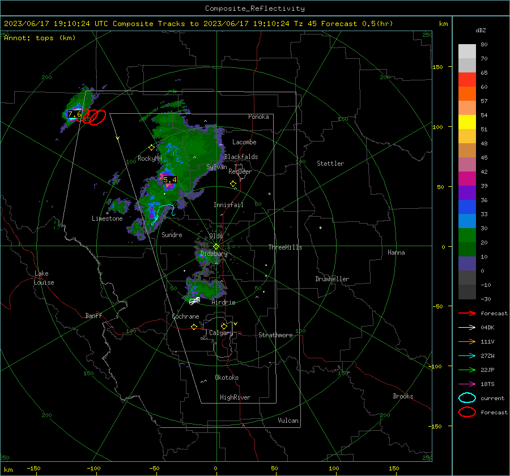
Task: Click the cyan storm track near Sundre
Action: click(163, 214)
